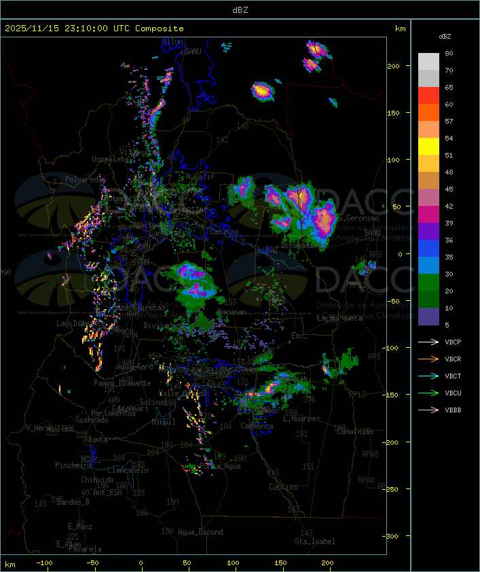The height and width of the screenshot is (572, 480).
Task: Click the intense storm cell near S.Geronimo
Action: pos(325,220)
